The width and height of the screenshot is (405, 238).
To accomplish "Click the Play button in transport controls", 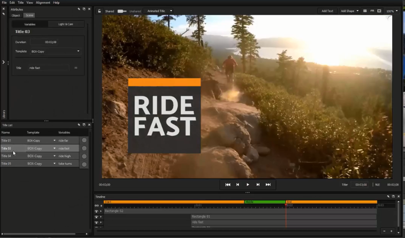I will point(248,185).
